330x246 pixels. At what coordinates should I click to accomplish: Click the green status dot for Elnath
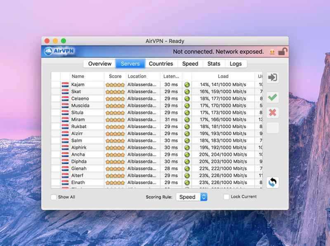click(x=187, y=182)
